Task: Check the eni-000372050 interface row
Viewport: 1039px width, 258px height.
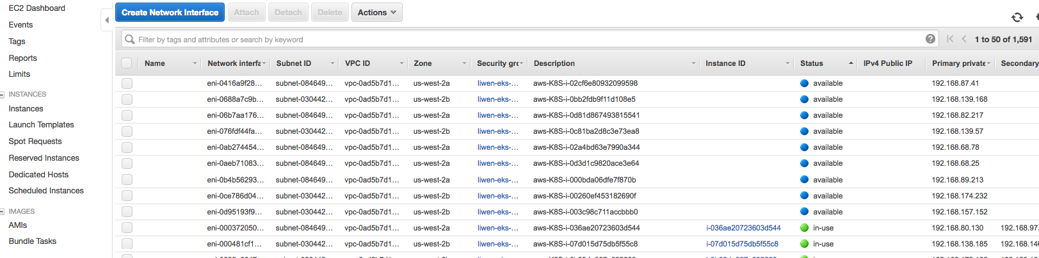Action: (x=127, y=228)
